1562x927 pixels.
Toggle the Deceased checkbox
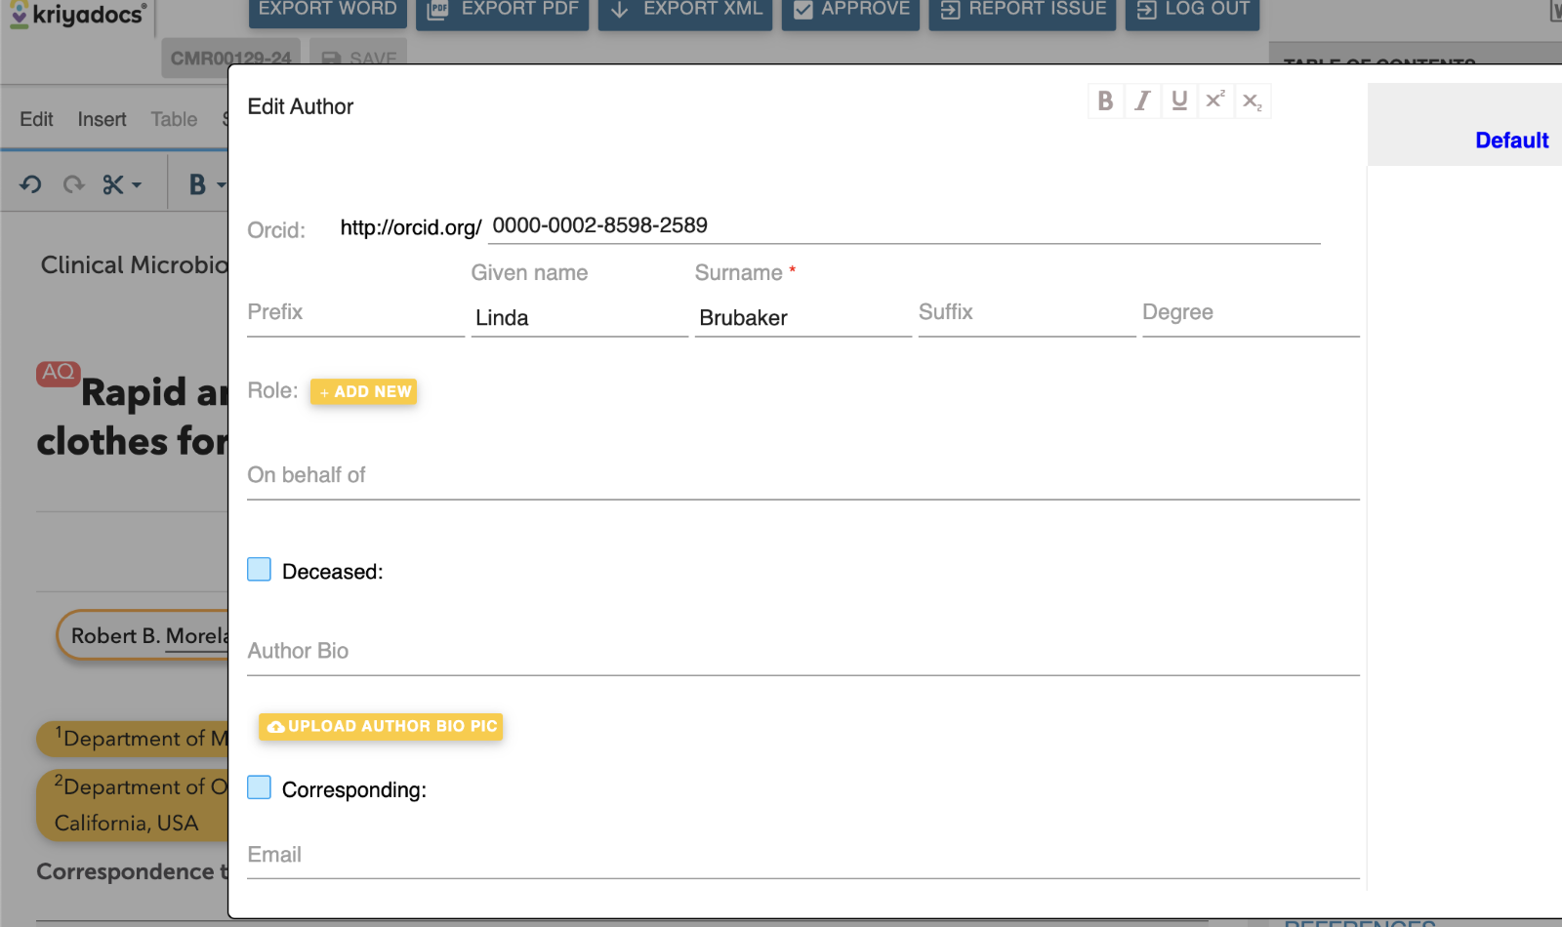point(259,570)
